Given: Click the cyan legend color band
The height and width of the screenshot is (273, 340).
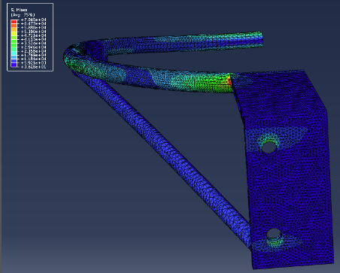Looking at the screenshot, I should tap(14, 53).
